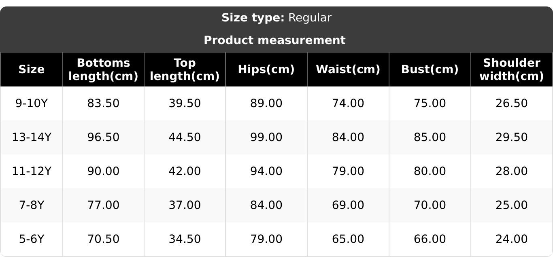Select the 13-14Y size row label
Image resolution: width=553 pixels, height=257 pixels.
click(x=32, y=137)
